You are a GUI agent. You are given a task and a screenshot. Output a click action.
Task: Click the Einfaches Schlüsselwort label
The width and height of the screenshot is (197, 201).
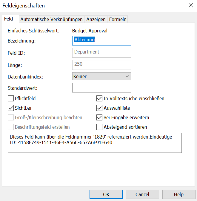pyautogui.click(x=33, y=31)
